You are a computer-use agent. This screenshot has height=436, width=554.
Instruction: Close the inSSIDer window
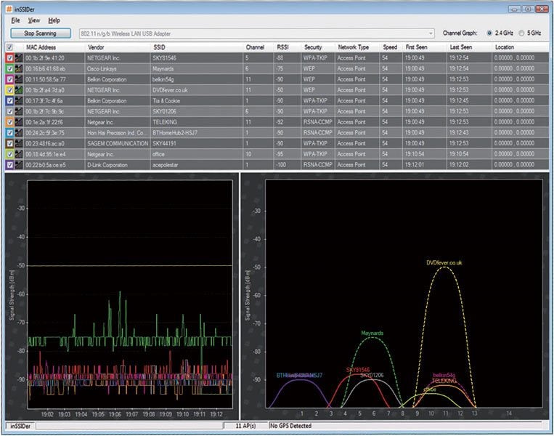coord(542,9)
